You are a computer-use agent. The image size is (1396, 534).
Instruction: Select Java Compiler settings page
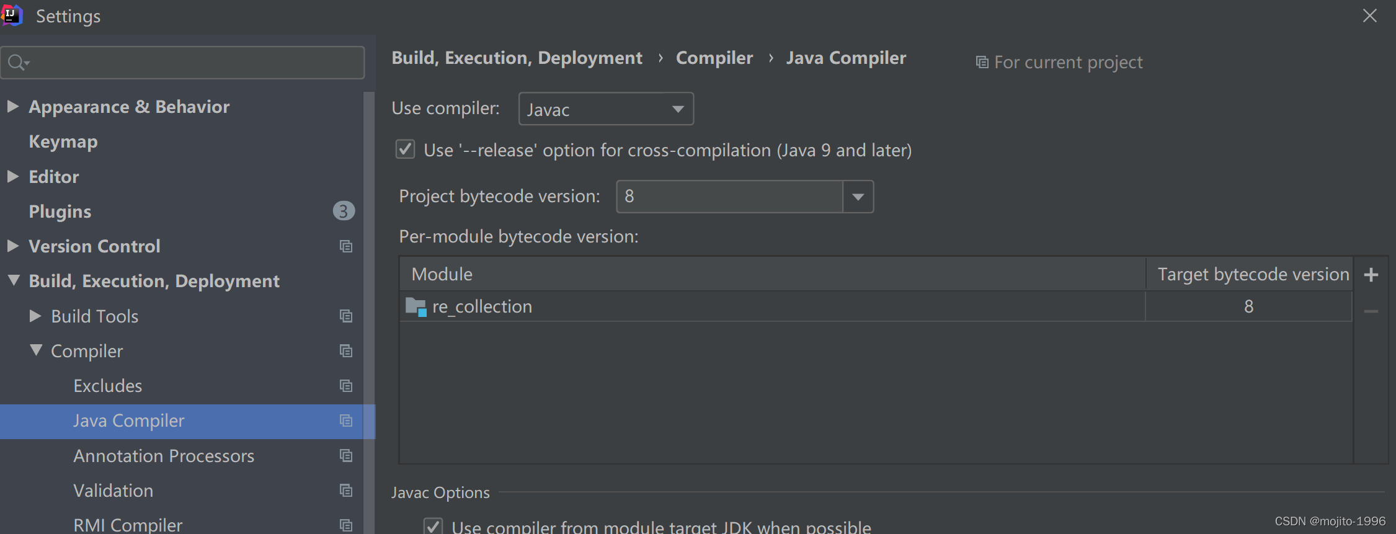tap(186, 421)
